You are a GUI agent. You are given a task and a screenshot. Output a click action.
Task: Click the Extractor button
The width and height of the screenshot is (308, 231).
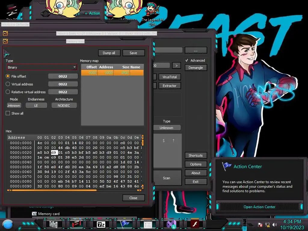170,86
